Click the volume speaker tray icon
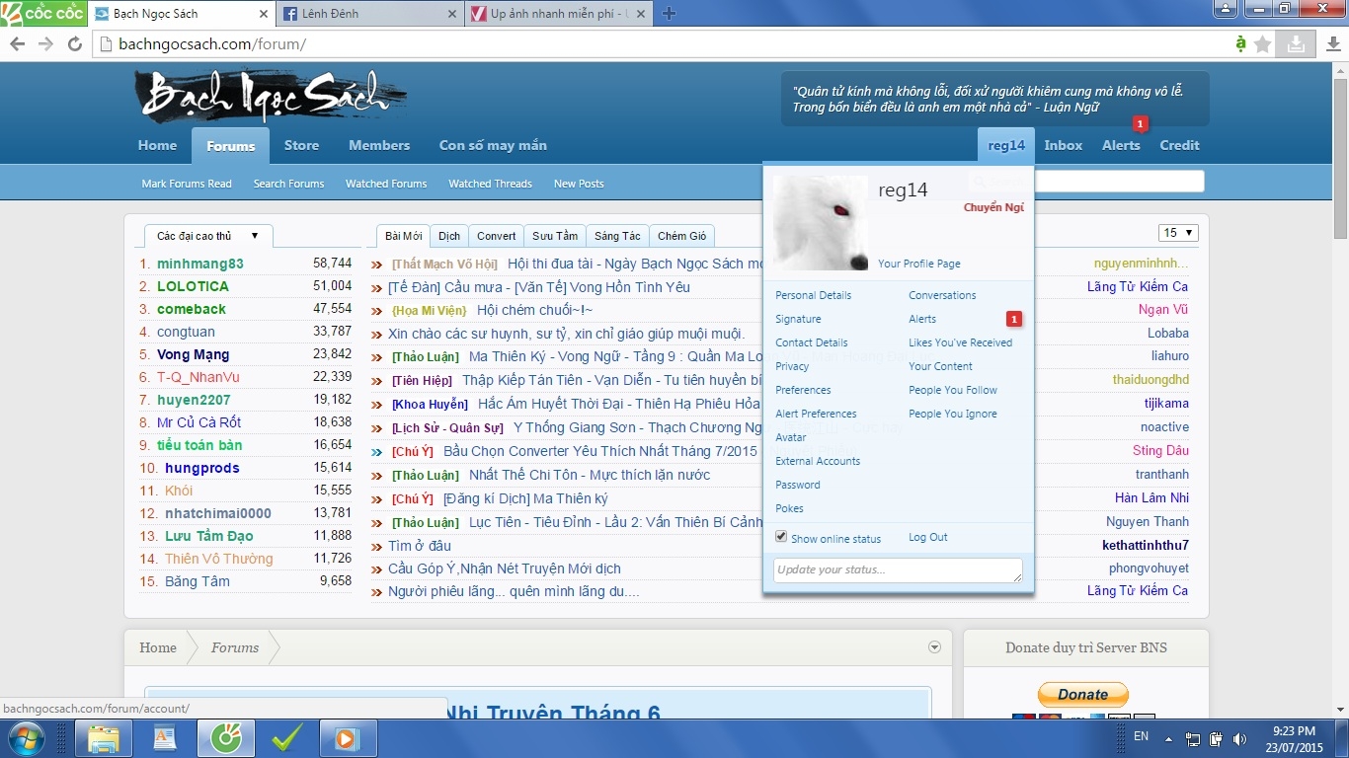The height and width of the screenshot is (758, 1349). pos(1239,738)
